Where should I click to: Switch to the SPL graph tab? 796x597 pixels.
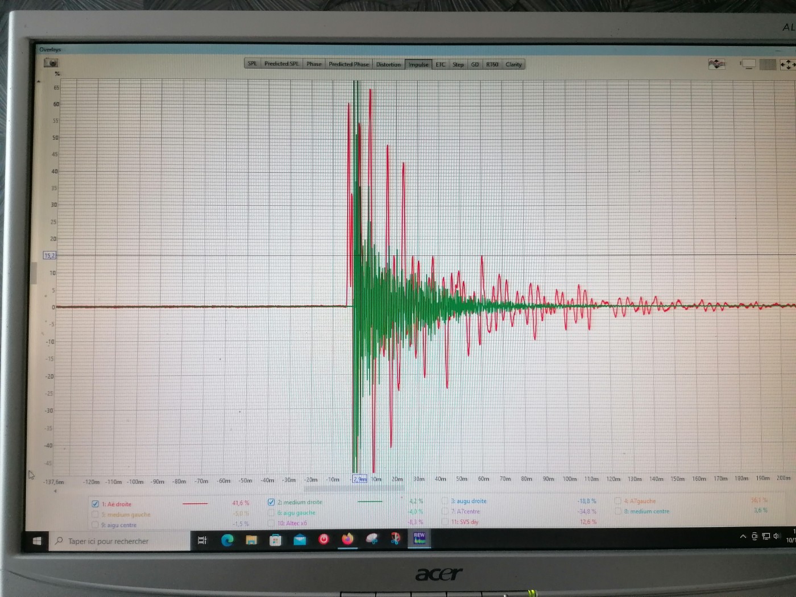tap(252, 64)
